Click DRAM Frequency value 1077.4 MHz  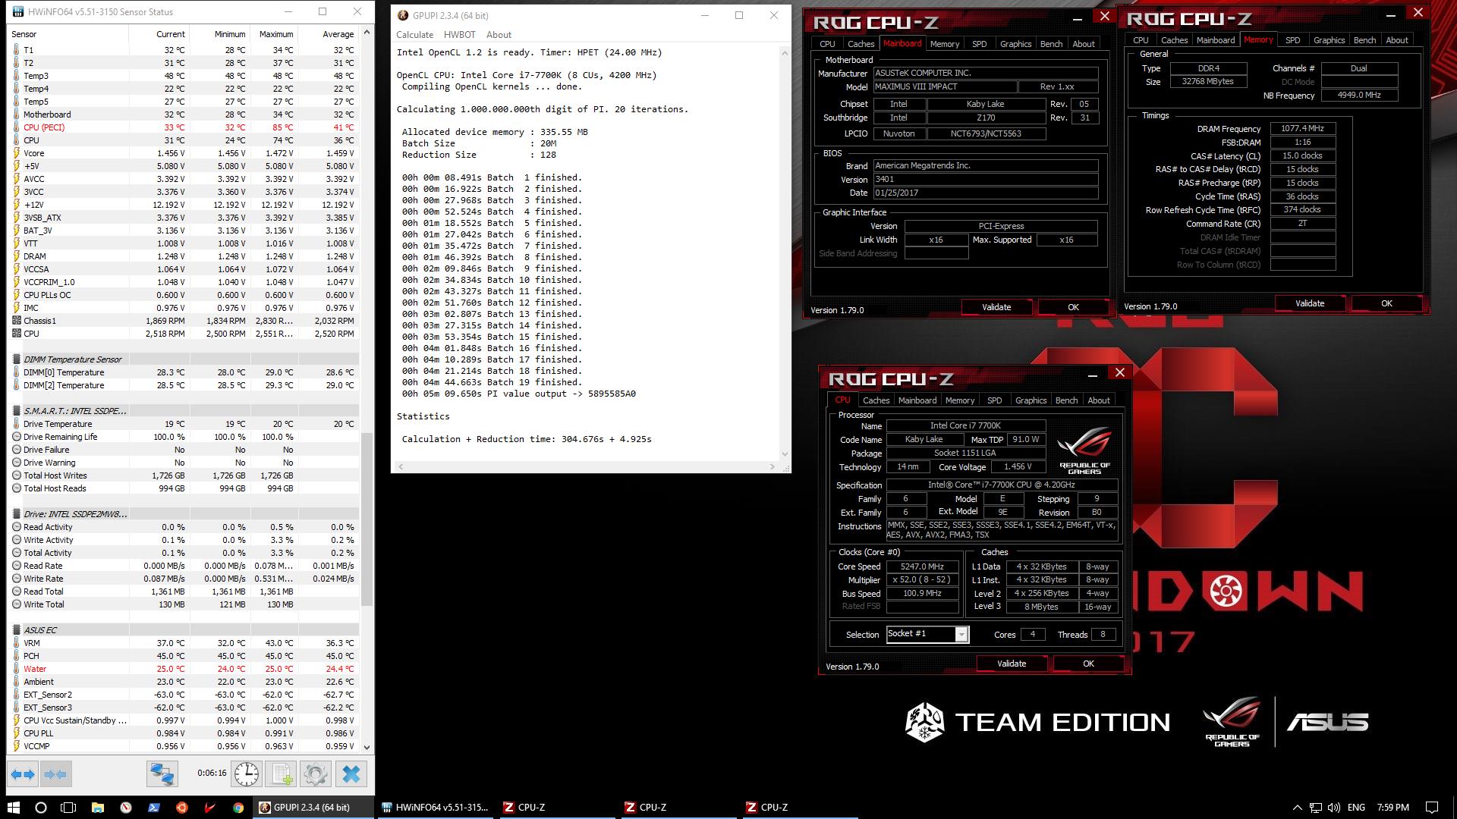click(1302, 129)
